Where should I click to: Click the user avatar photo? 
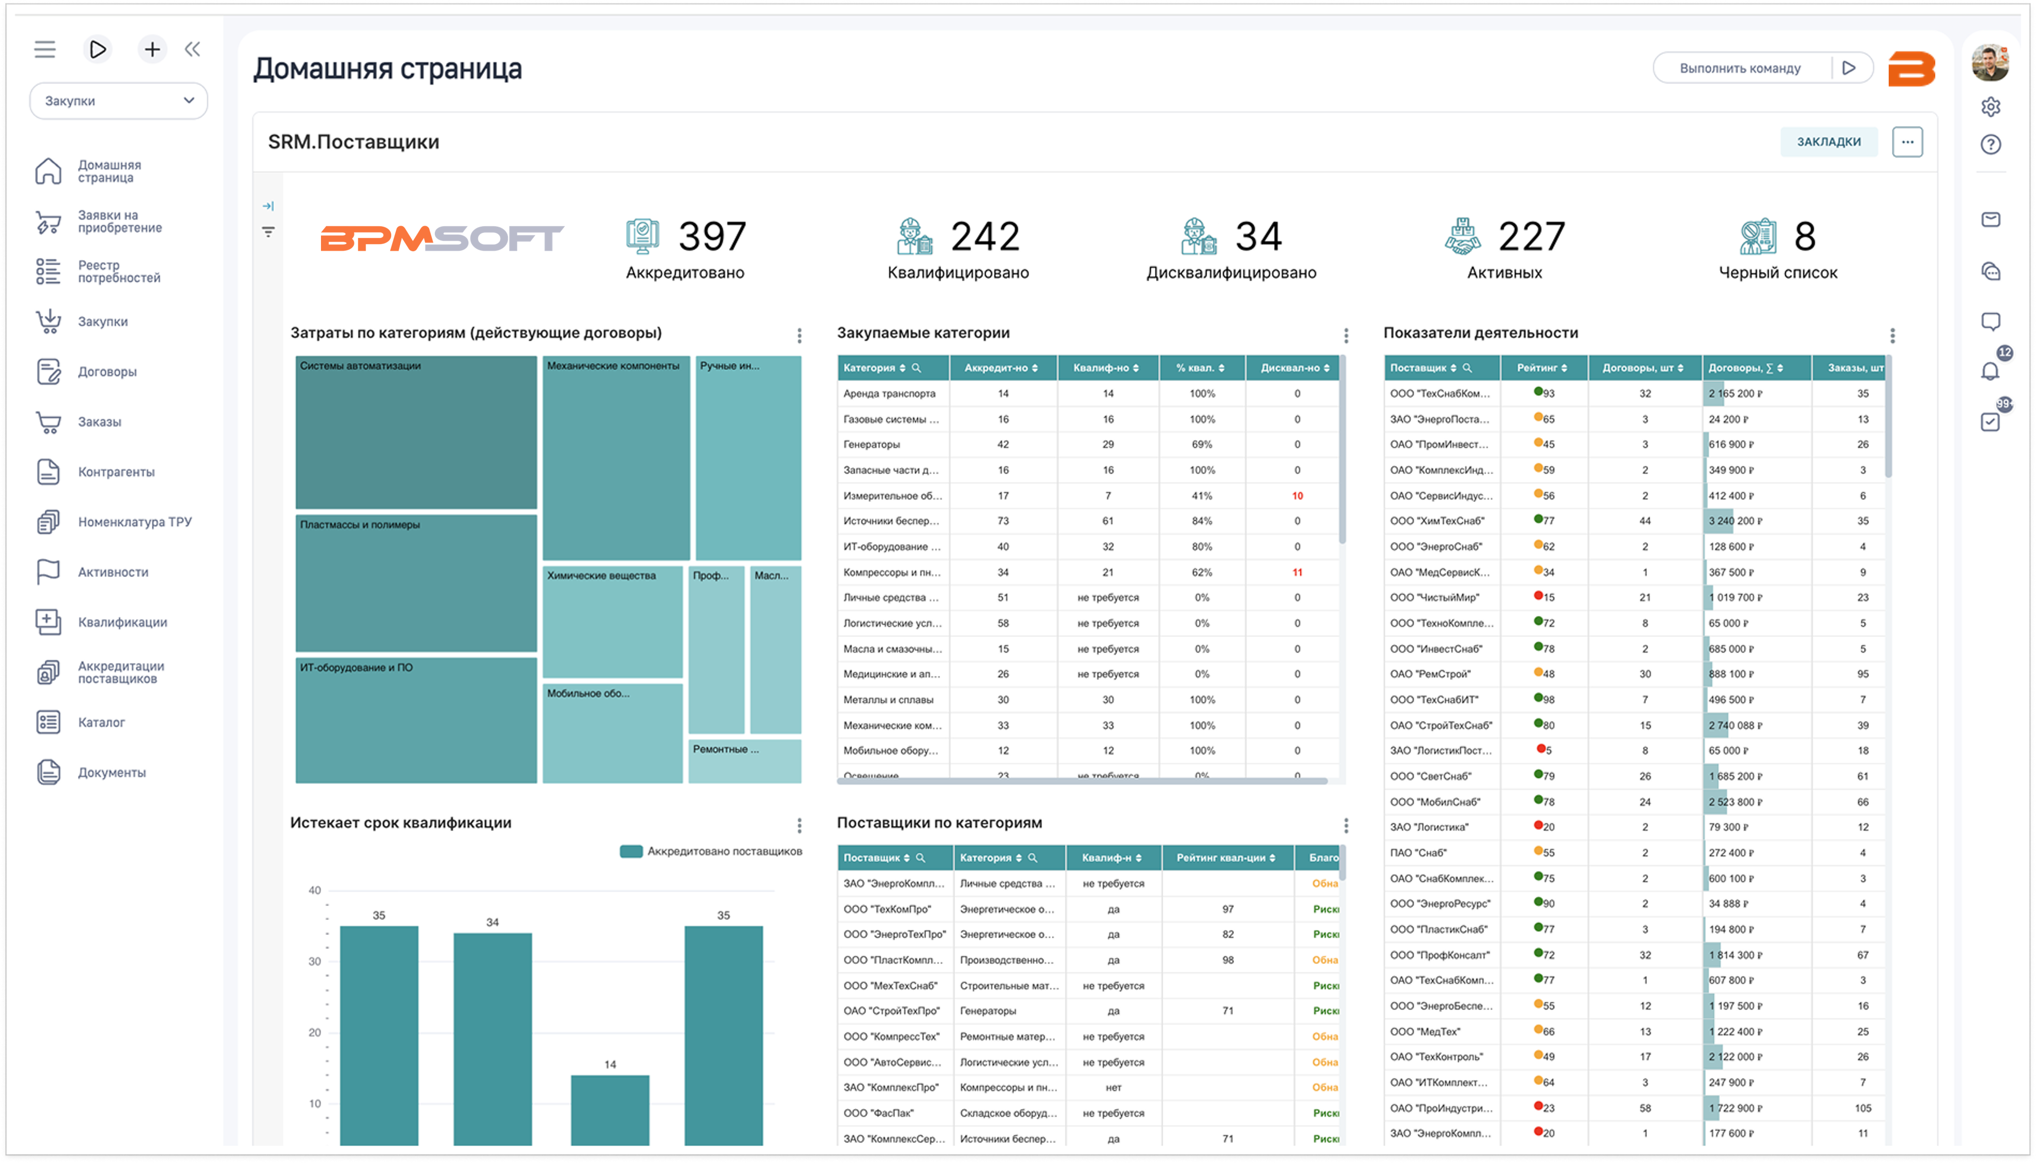(1991, 63)
